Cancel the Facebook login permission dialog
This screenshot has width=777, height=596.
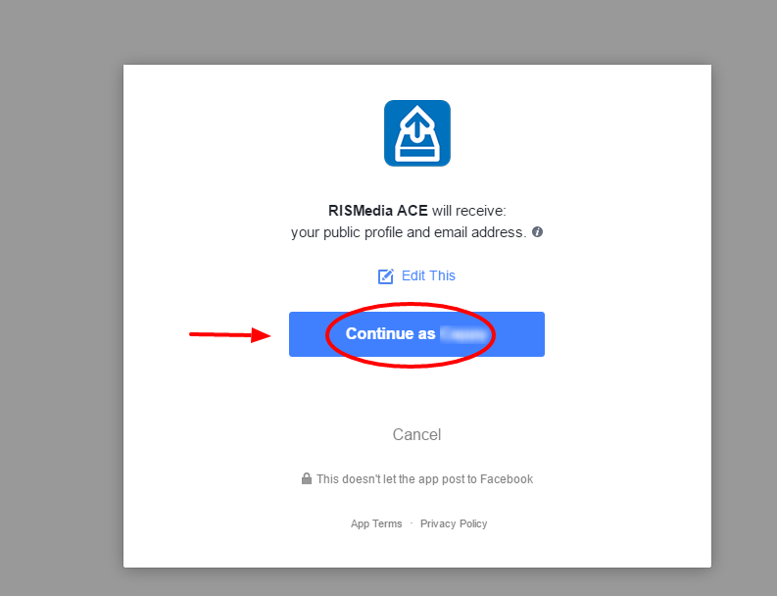416,434
